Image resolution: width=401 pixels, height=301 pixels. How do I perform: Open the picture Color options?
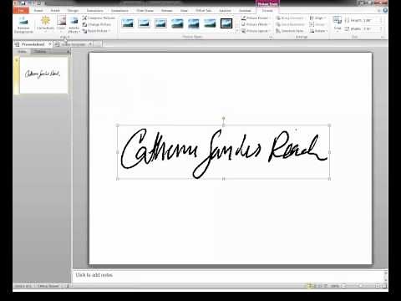[x=61, y=24]
